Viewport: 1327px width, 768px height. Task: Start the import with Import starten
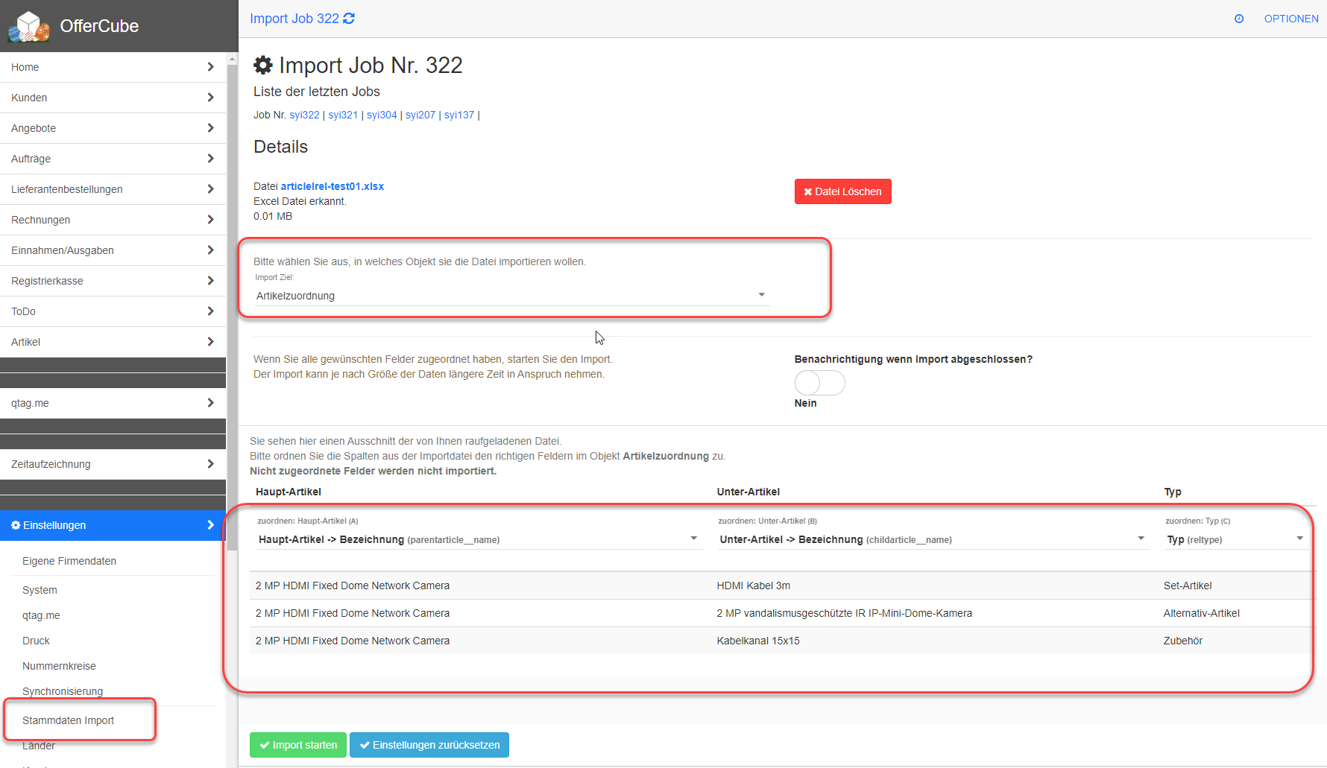(x=298, y=745)
